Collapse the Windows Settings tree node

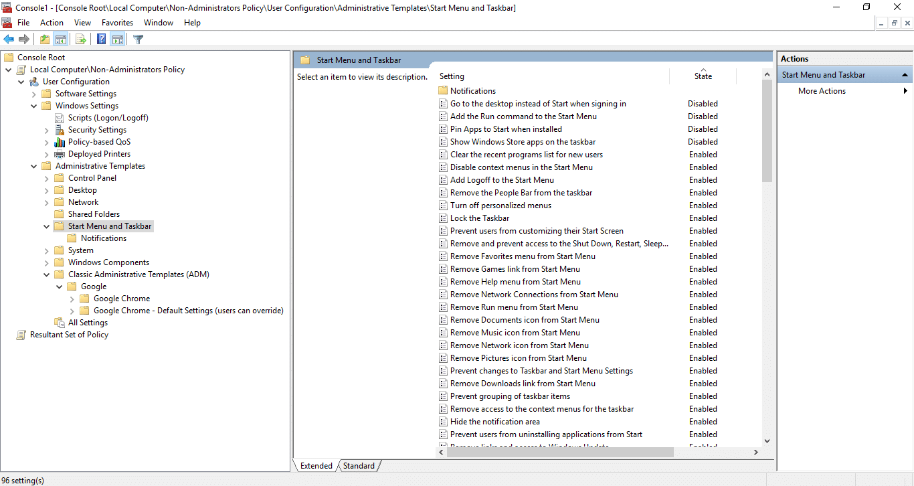click(x=33, y=106)
